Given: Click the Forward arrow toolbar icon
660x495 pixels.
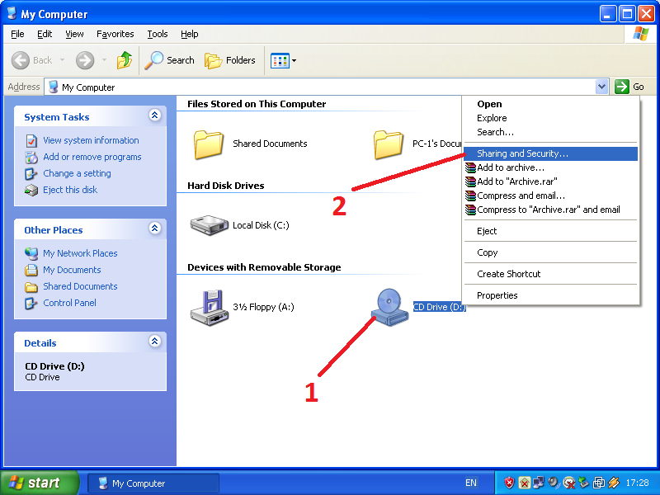Looking at the screenshot, I should tap(85, 60).
